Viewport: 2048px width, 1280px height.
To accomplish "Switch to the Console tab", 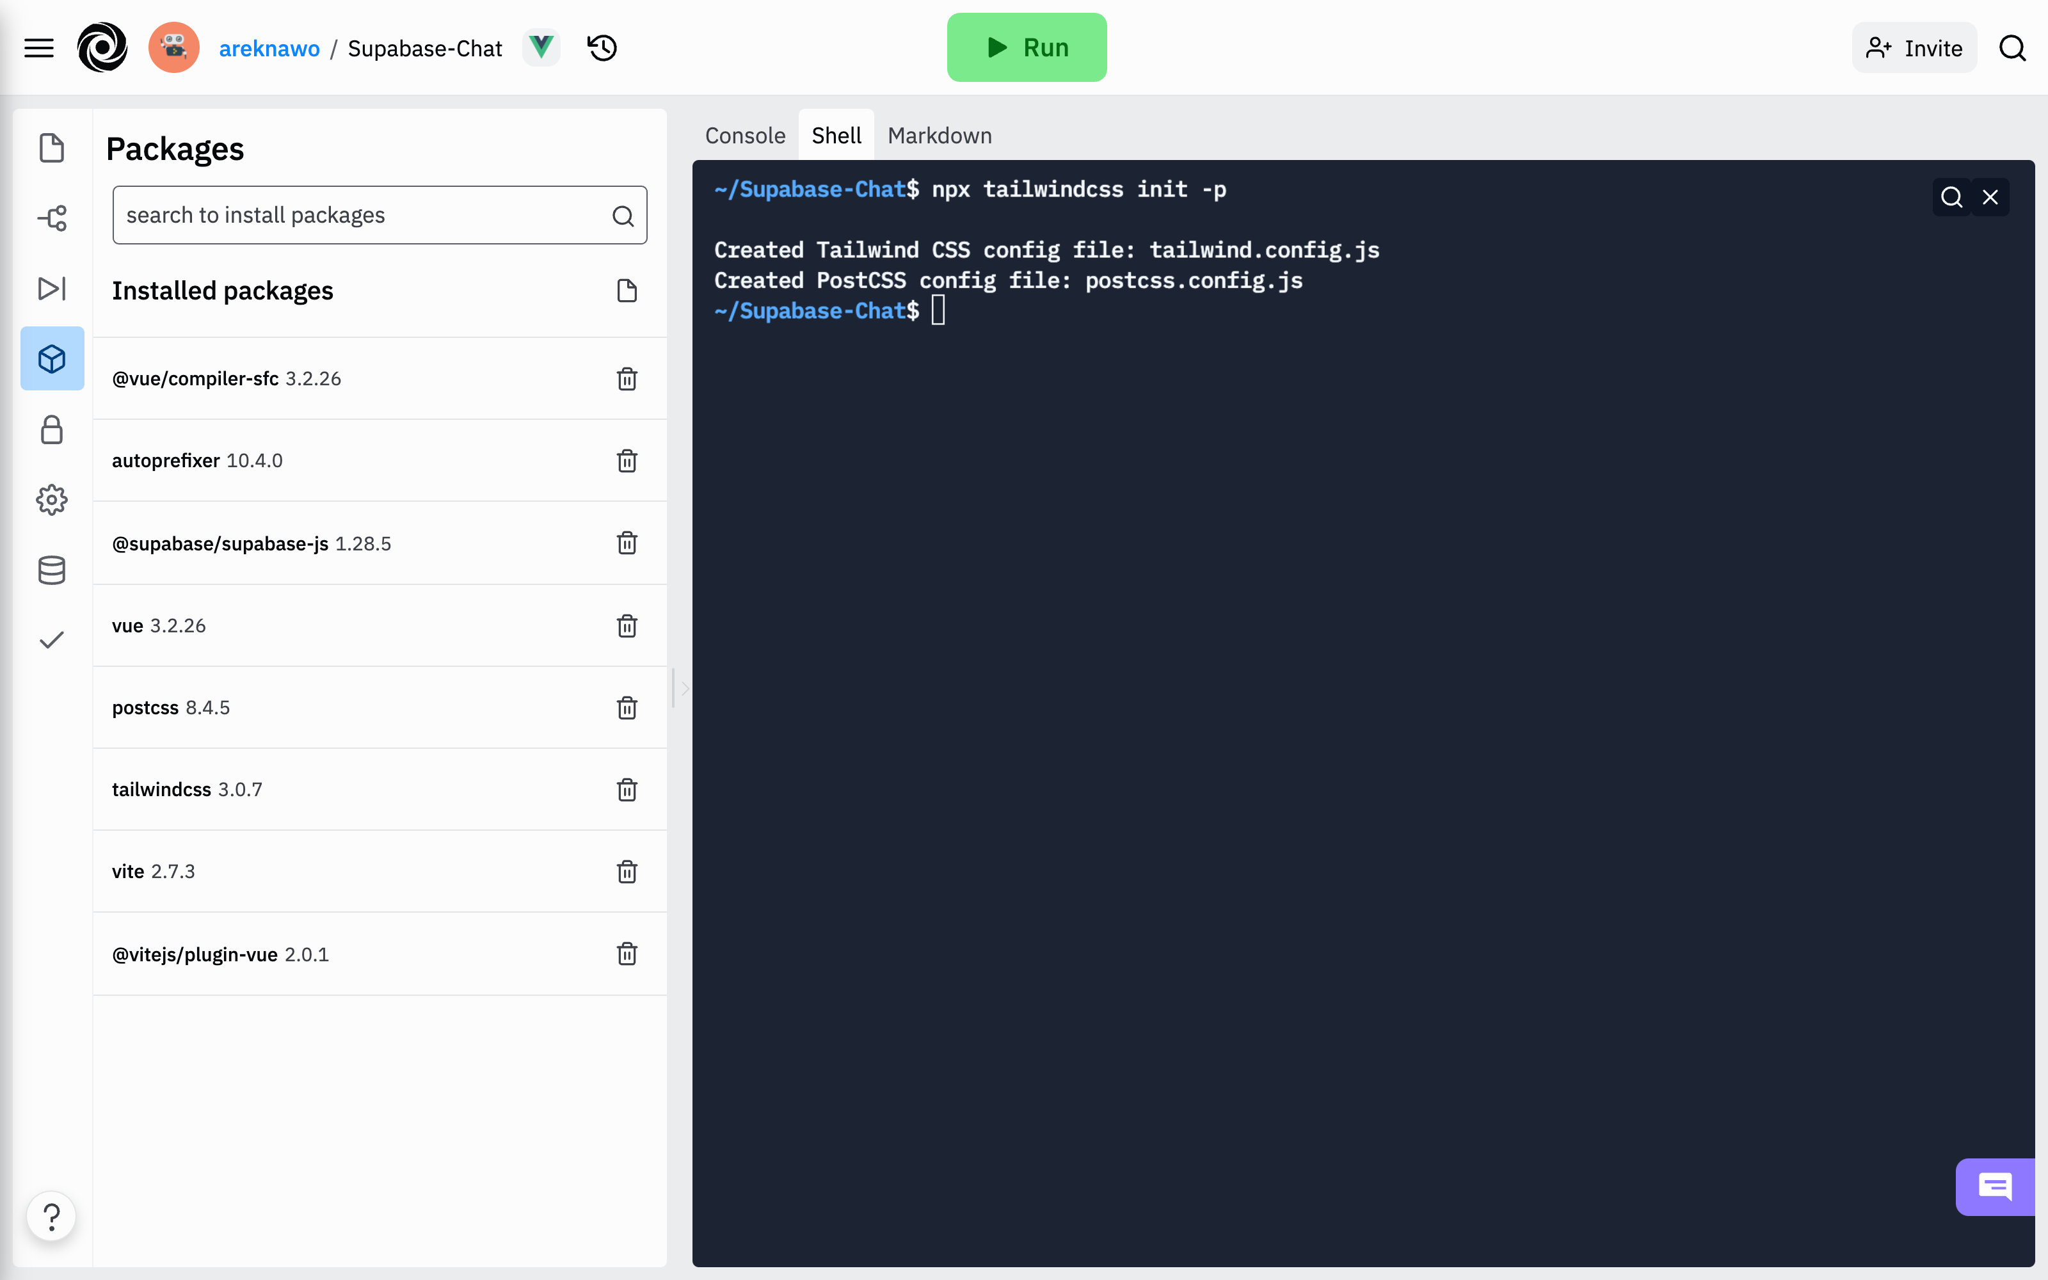I will [x=743, y=134].
